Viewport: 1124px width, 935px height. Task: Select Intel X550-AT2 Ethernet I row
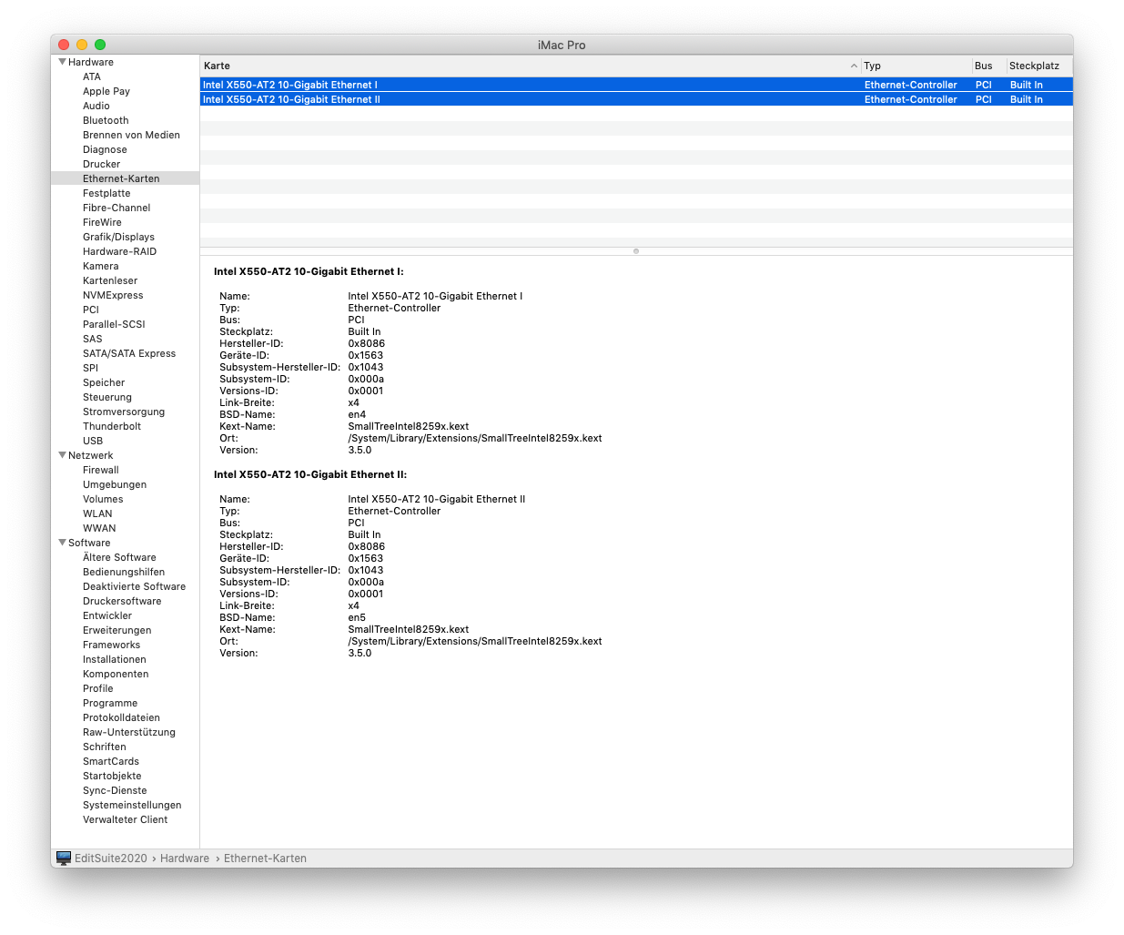click(x=636, y=85)
